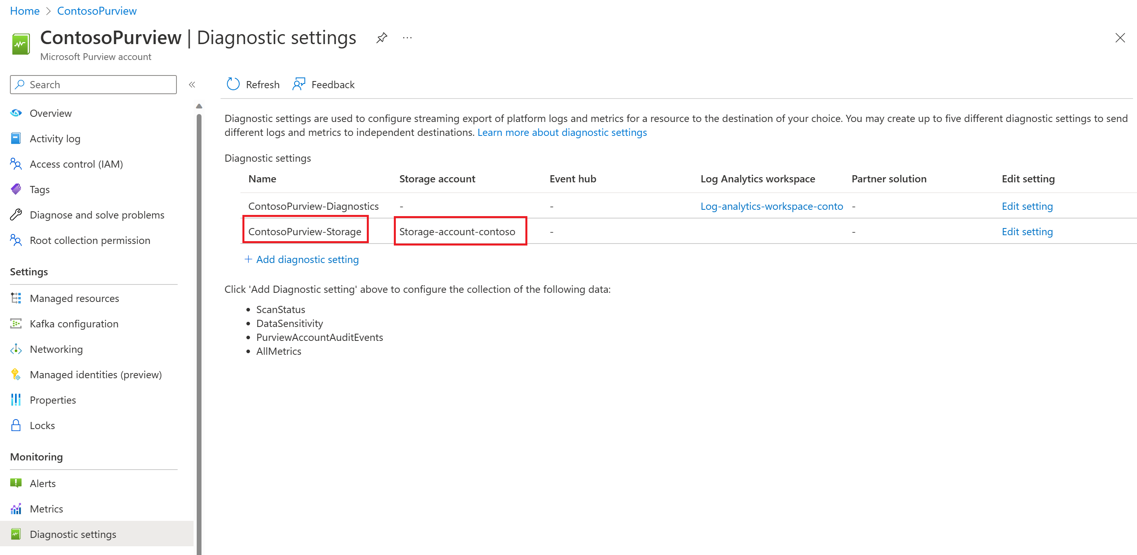The height and width of the screenshot is (555, 1137).
Task: Click the Metrics chart icon
Action: [x=16, y=509]
